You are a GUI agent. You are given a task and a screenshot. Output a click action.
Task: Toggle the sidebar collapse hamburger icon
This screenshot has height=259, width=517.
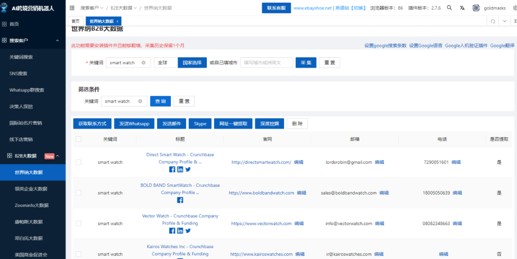(x=72, y=8)
